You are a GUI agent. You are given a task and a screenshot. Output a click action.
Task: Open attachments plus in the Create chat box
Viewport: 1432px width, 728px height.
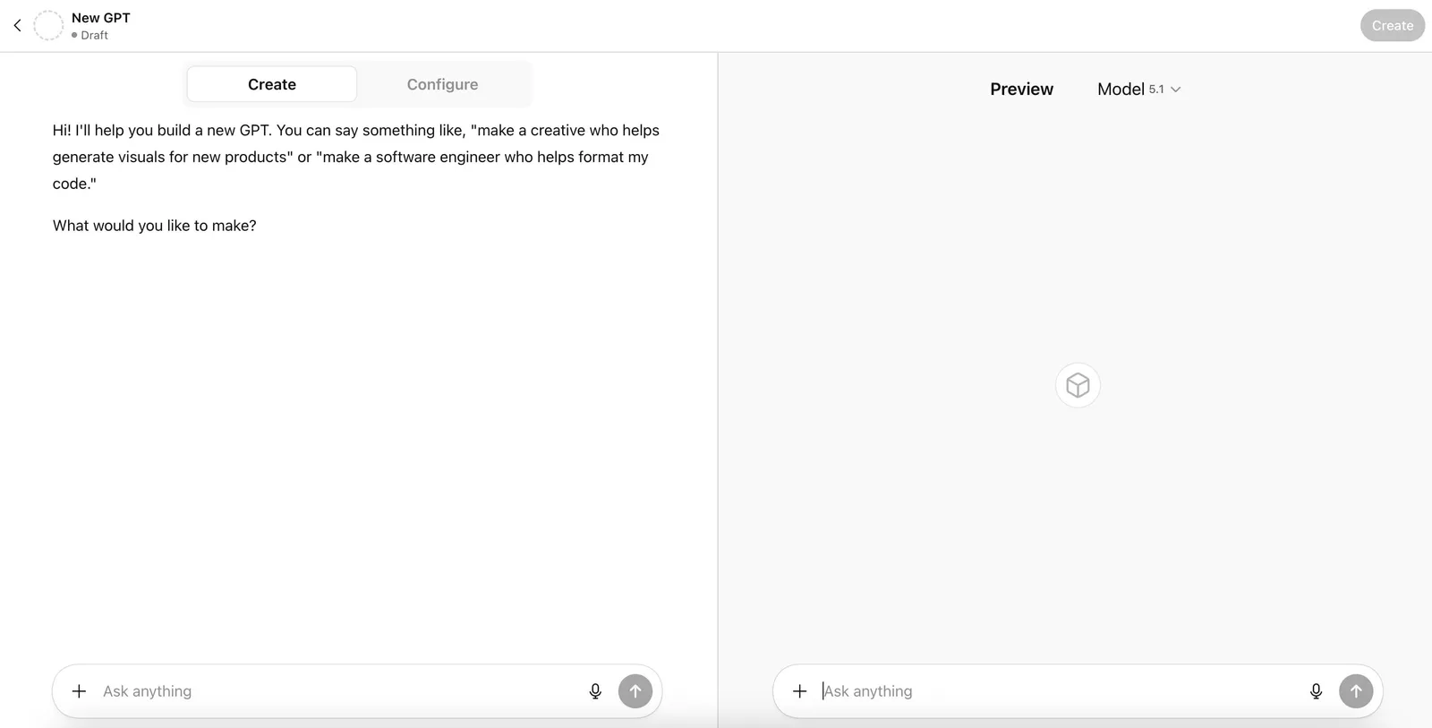[x=79, y=691]
